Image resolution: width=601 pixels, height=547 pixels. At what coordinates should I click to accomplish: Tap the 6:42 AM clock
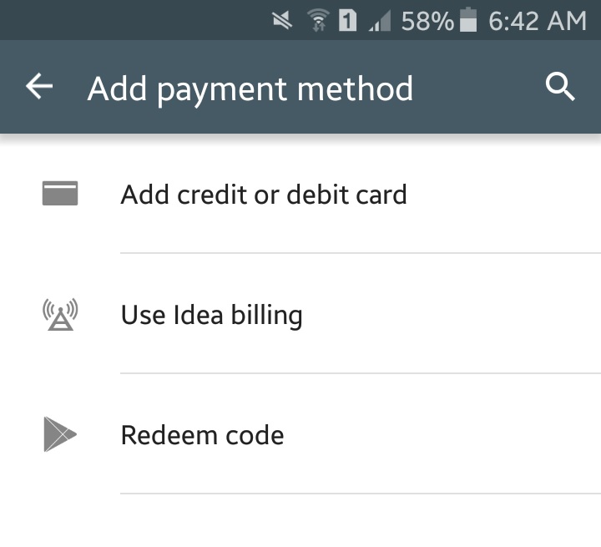538,21
